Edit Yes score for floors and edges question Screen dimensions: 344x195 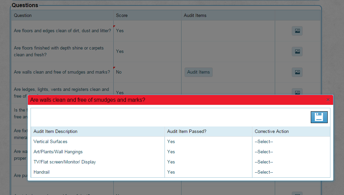click(120, 31)
